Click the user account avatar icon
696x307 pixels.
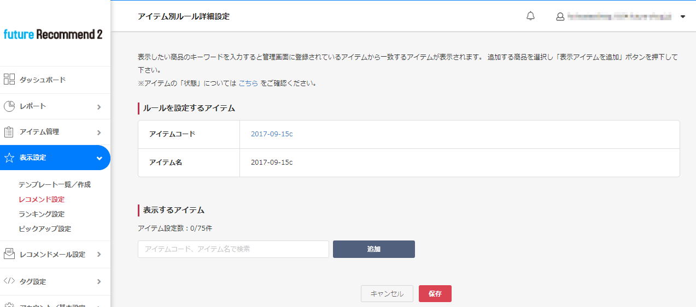(x=560, y=17)
